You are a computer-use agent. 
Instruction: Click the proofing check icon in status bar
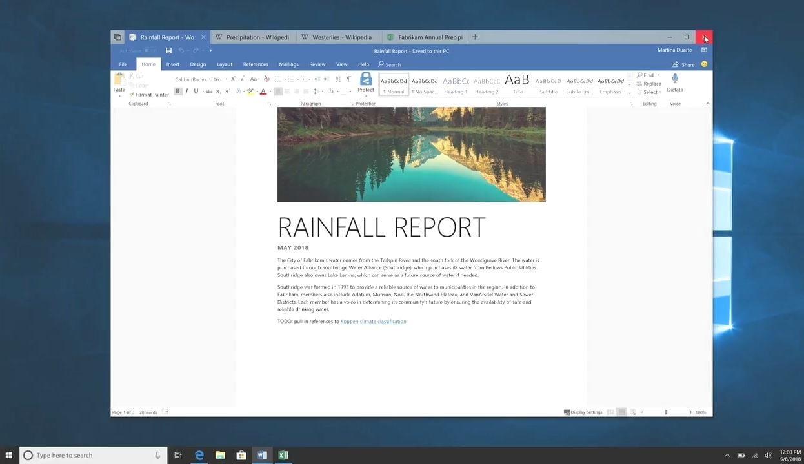tap(165, 412)
